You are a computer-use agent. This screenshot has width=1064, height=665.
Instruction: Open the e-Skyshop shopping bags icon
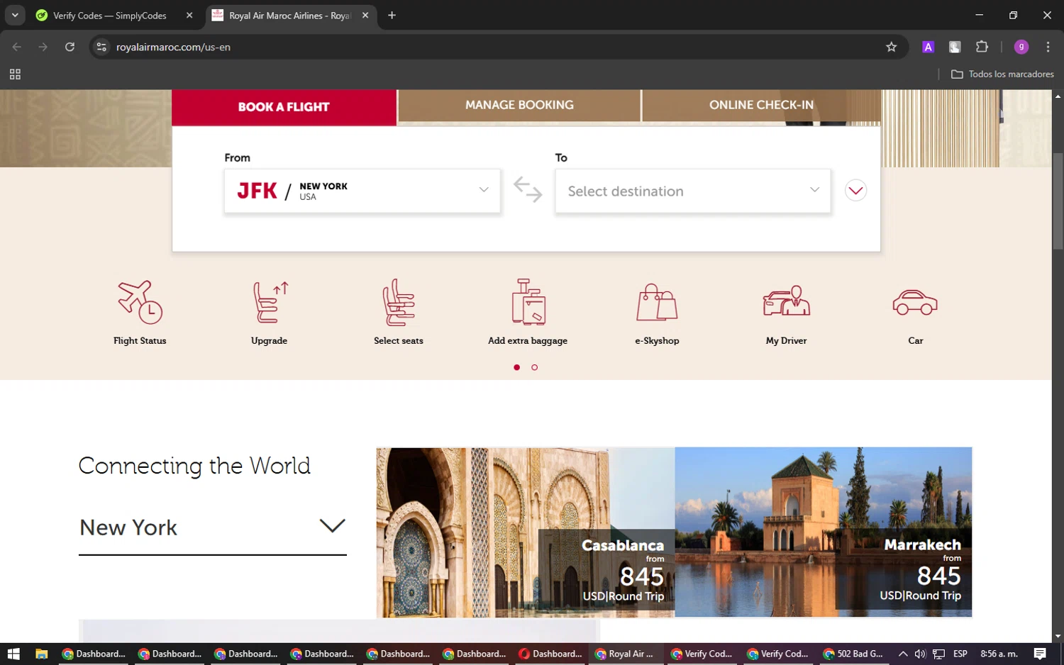tap(657, 303)
